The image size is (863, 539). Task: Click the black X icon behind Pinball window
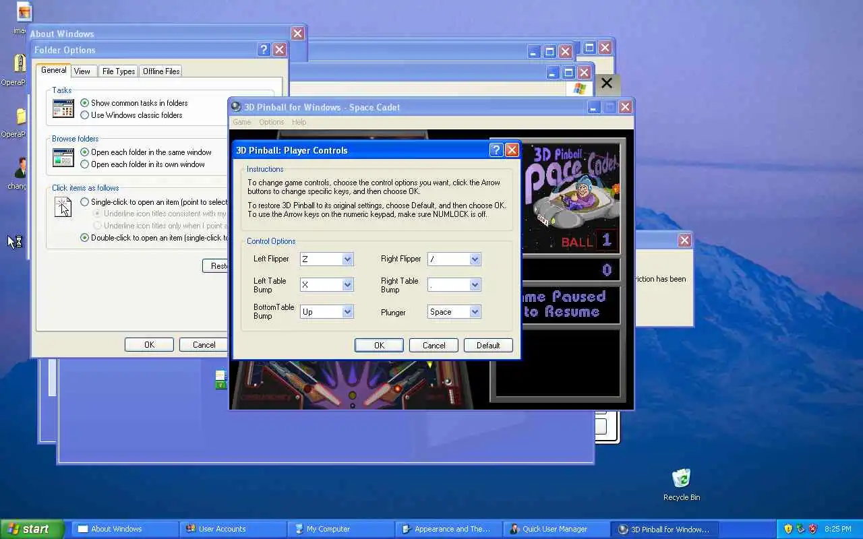point(607,83)
